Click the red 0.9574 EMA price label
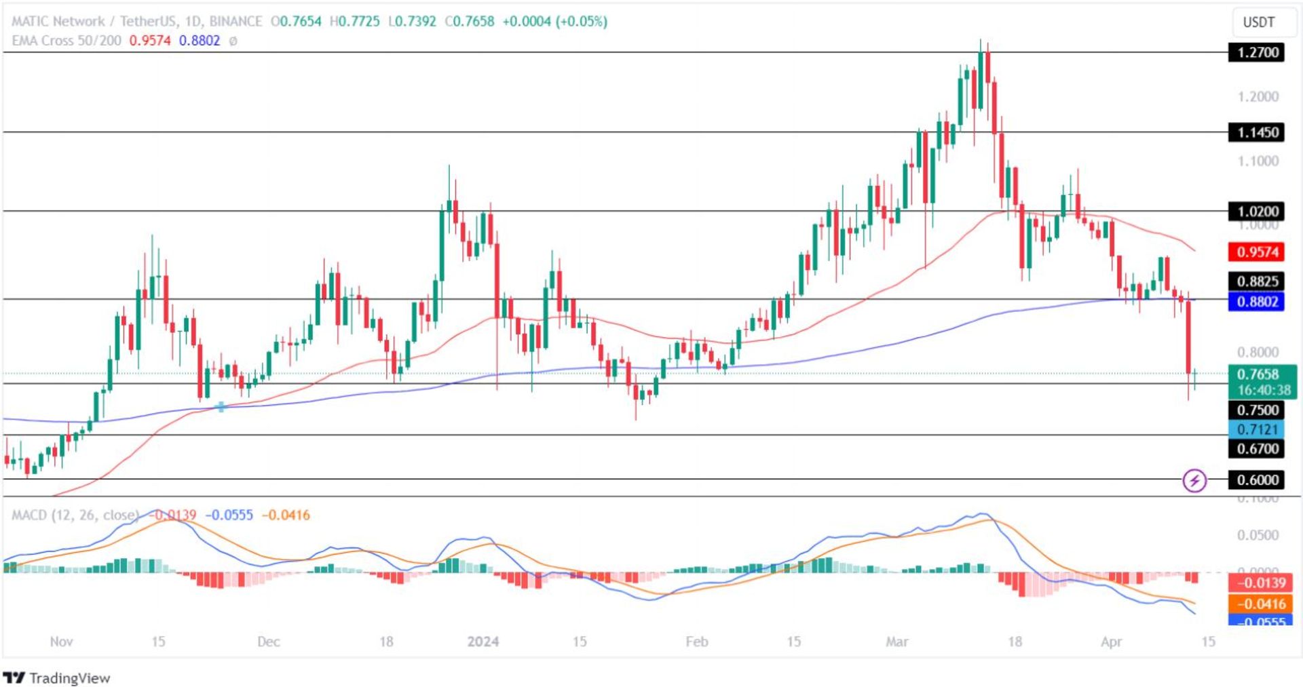This screenshot has height=687, width=1303. pos(1257,252)
